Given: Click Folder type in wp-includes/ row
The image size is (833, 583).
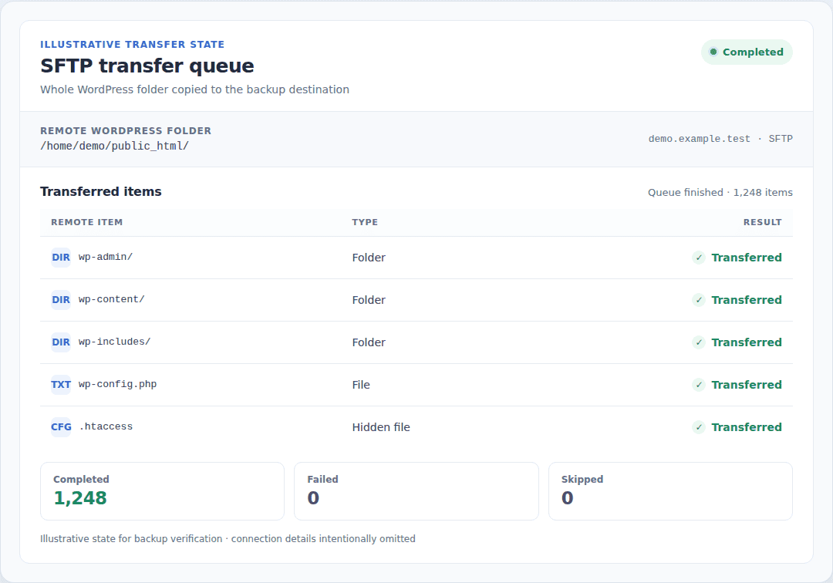Looking at the screenshot, I should coord(369,342).
